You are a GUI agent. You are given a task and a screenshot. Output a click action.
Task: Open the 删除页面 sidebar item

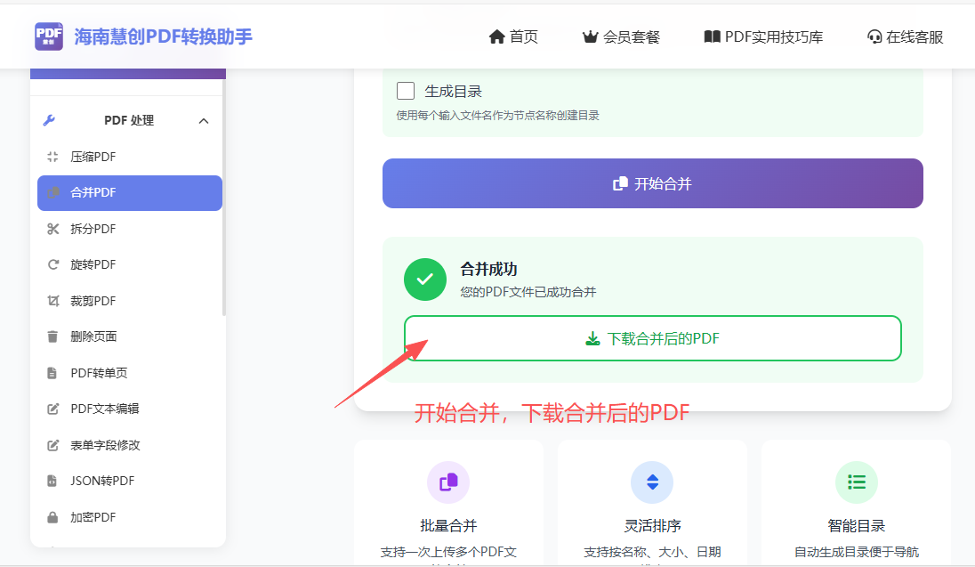129,336
